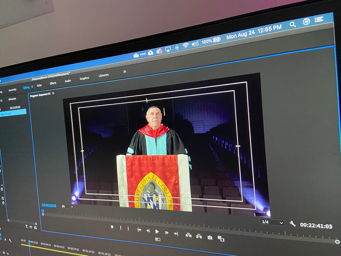Click the Mark In bracket button
Screen dimensions: 341x256
click(x=120, y=228)
